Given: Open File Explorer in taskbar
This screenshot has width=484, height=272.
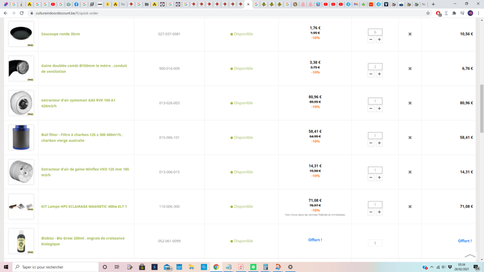Looking at the screenshot, I should 191,267.
